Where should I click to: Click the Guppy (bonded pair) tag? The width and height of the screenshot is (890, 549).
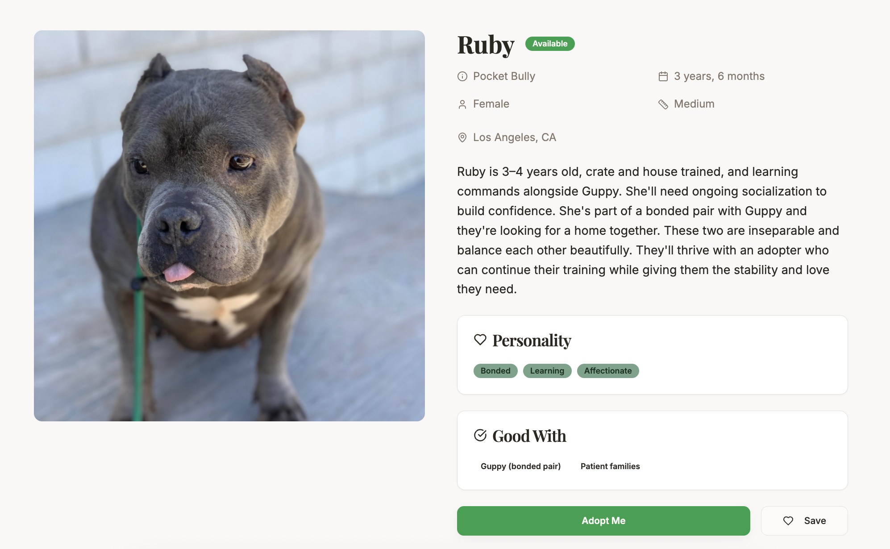coord(520,466)
